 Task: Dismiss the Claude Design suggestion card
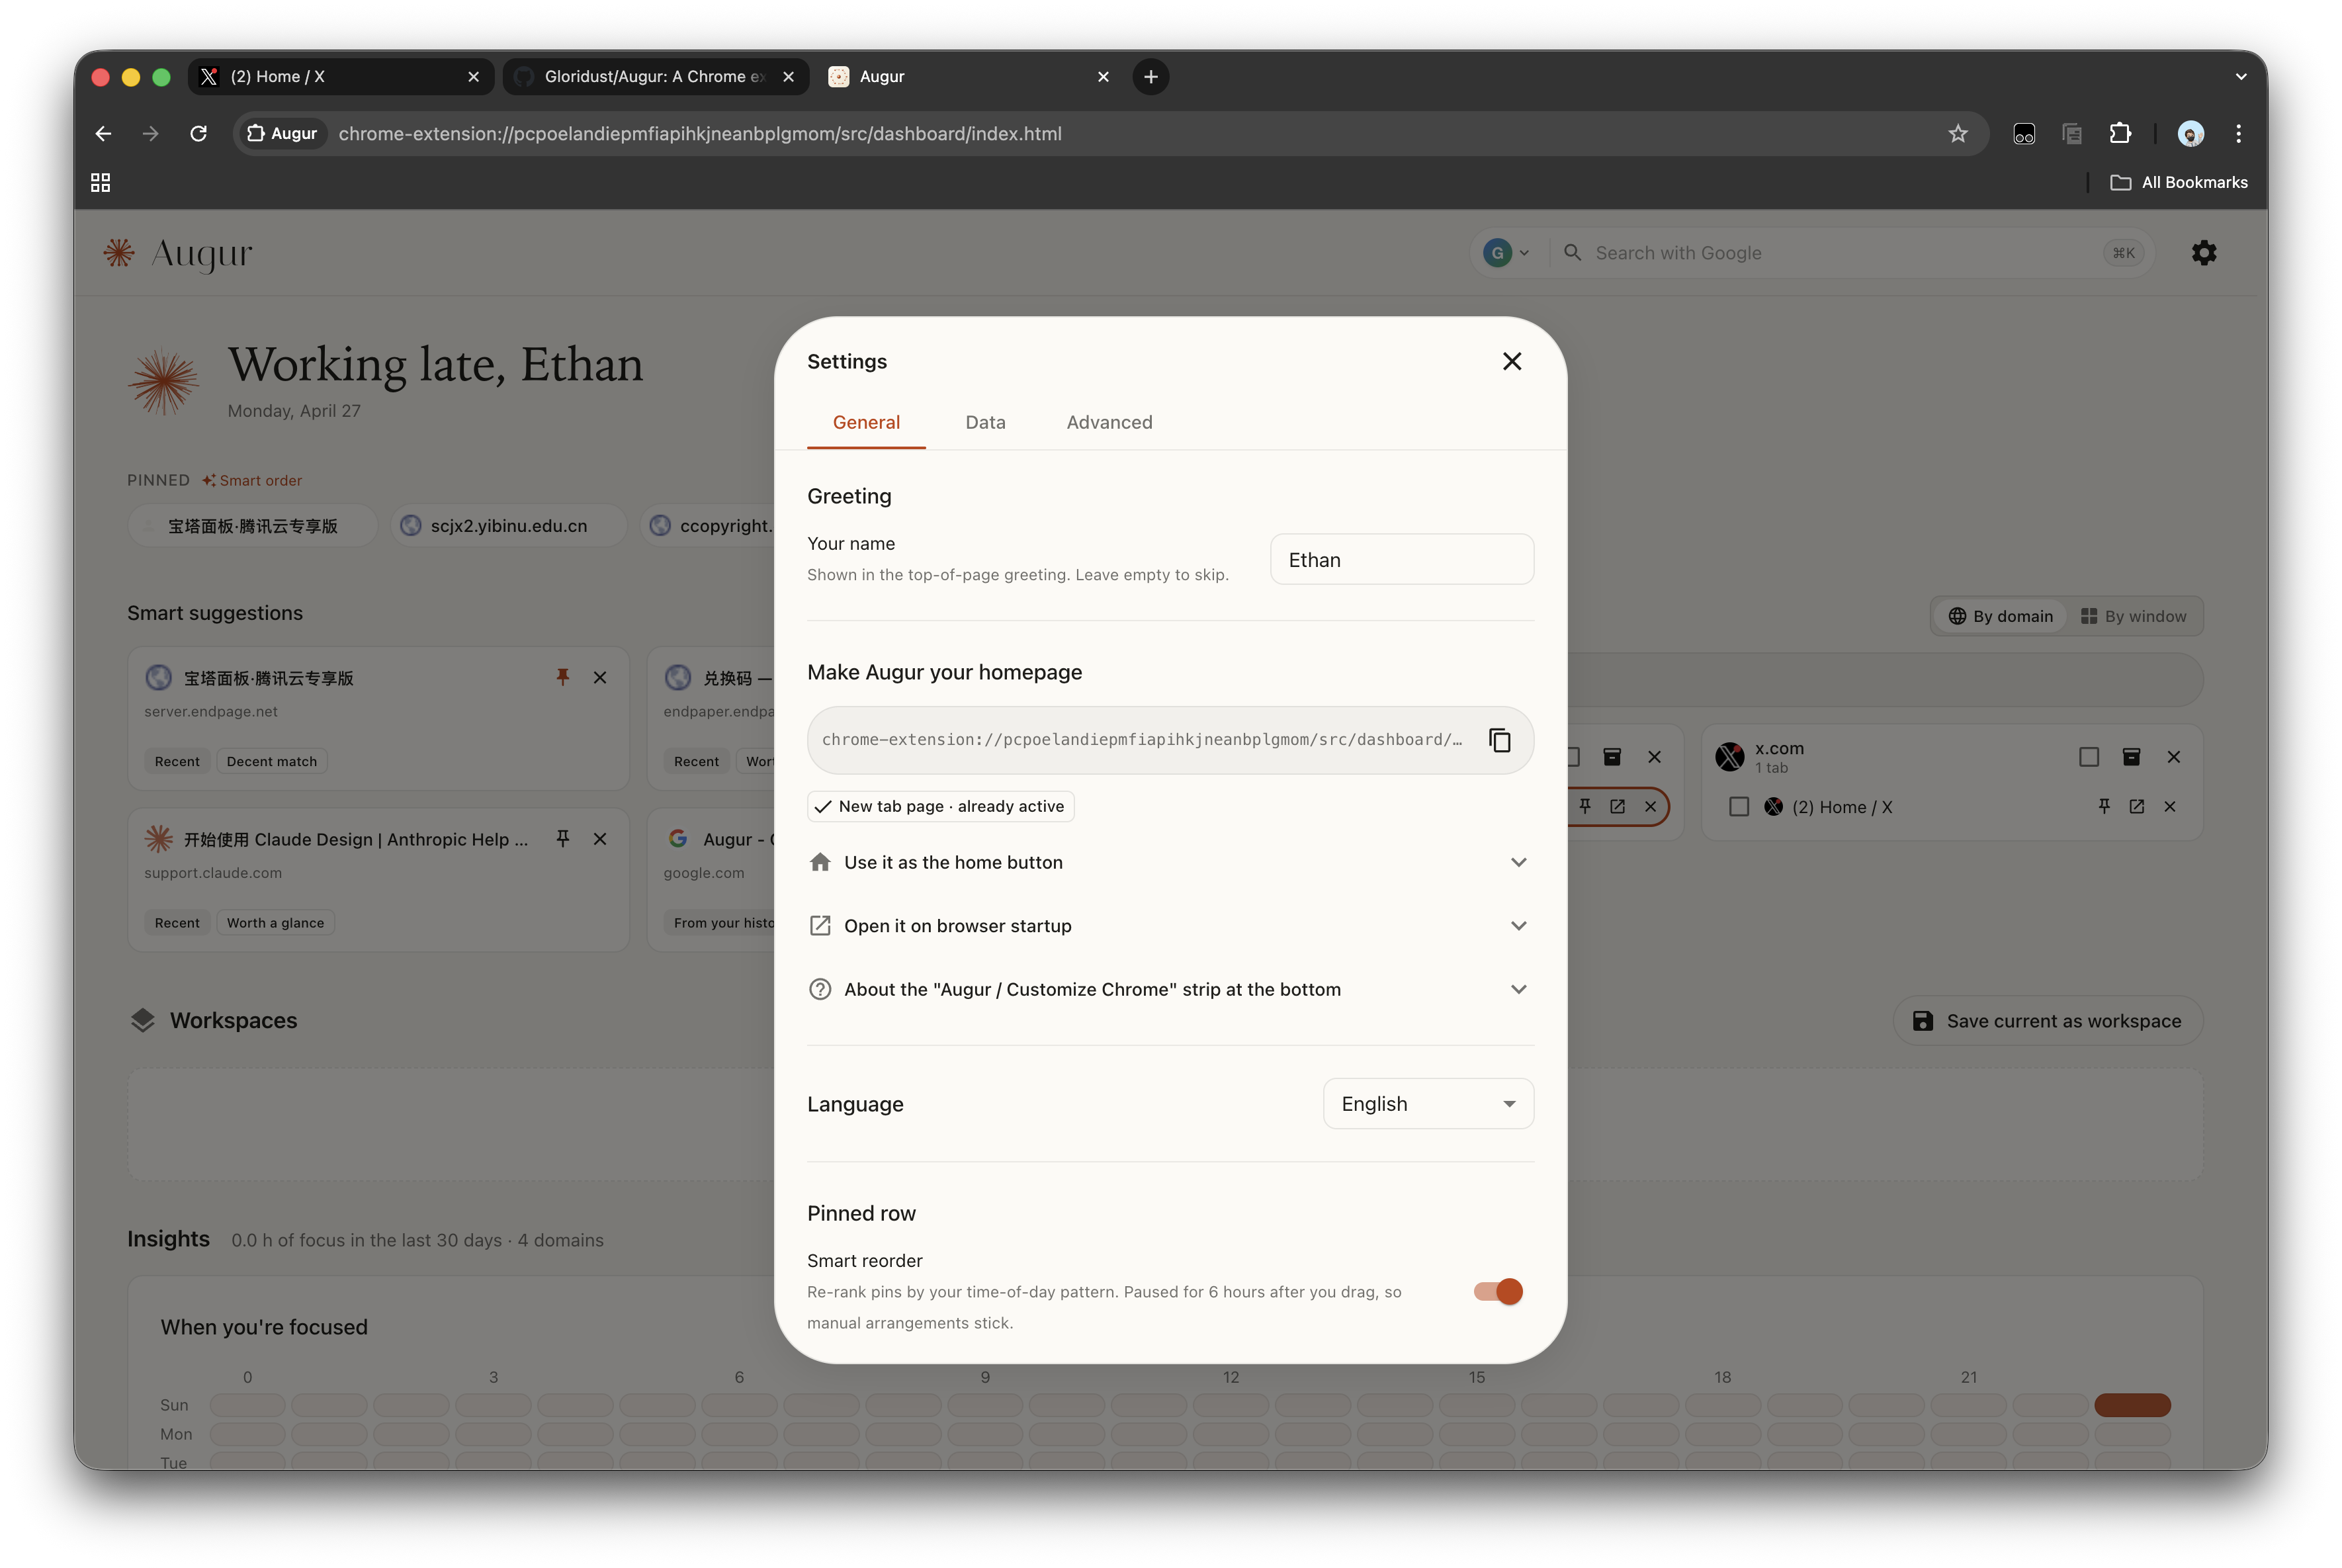600,839
